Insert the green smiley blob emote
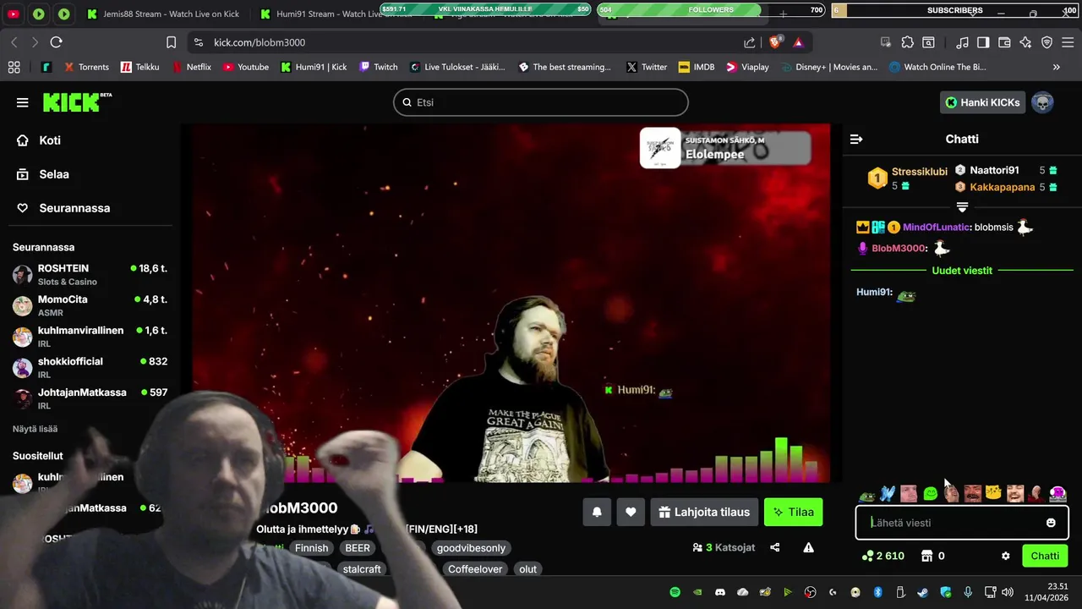The height and width of the screenshot is (609, 1082). coord(931,494)
